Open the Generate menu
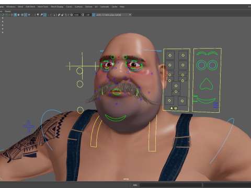 [105, 7]
